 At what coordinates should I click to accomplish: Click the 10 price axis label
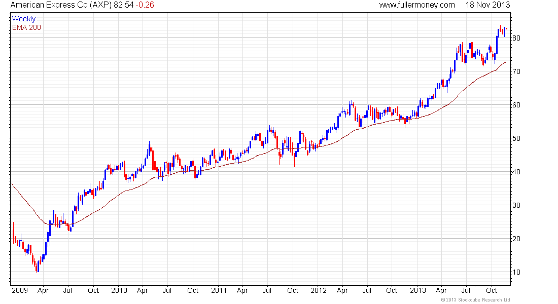(516, 273)
